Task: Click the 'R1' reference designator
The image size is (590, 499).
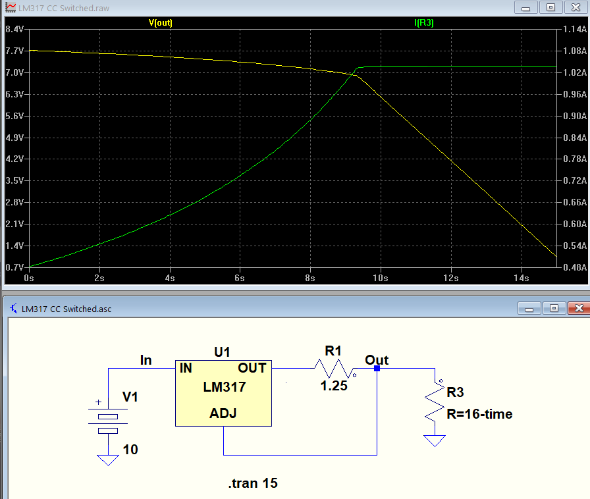Action: pyautogui.click(x=333, y=351)
